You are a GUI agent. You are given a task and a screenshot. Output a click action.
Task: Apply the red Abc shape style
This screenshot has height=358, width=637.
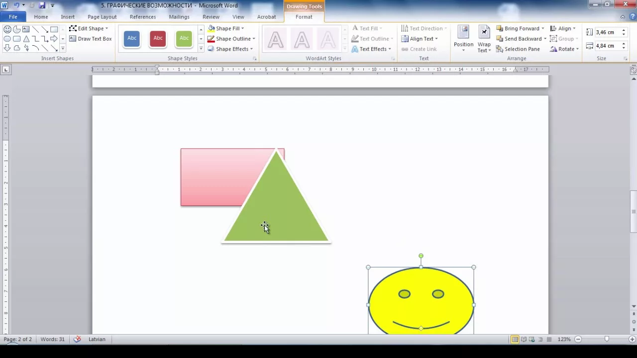point(158,38)
